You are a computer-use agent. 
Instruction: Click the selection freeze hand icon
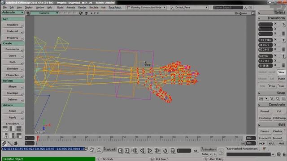point(91,150)
